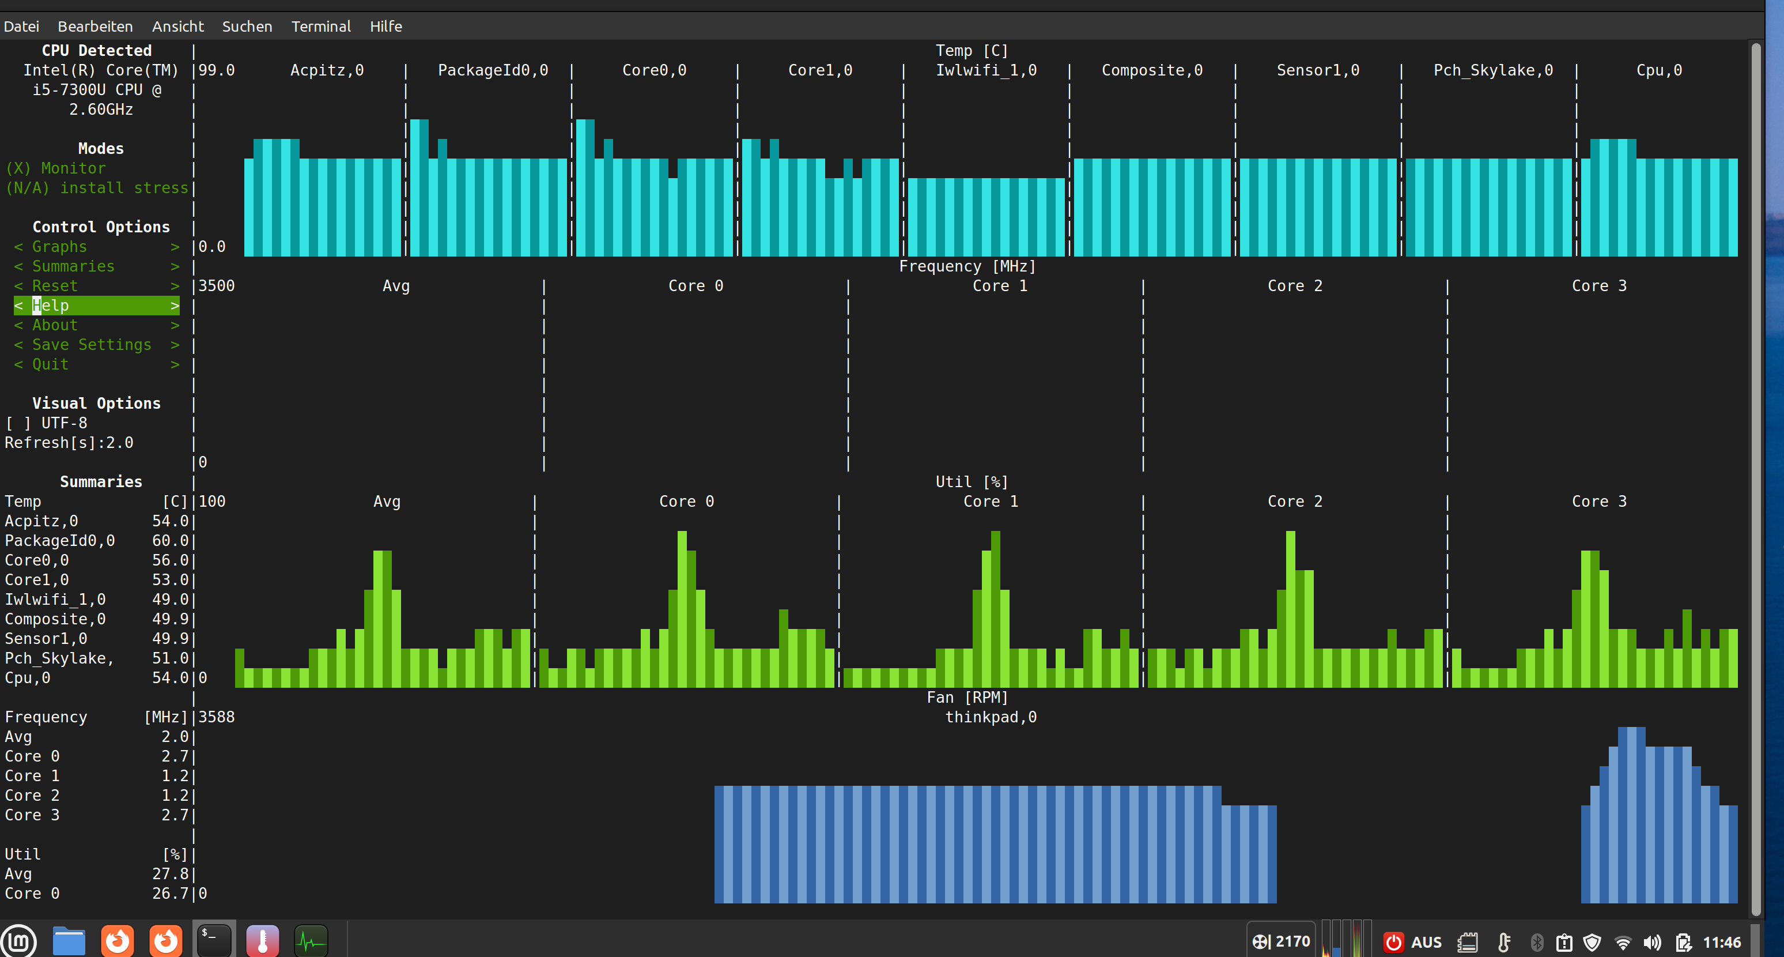Click the Wi-Fi network tray icon
Screen dimensions: 1784x957
pos(1623,943)
